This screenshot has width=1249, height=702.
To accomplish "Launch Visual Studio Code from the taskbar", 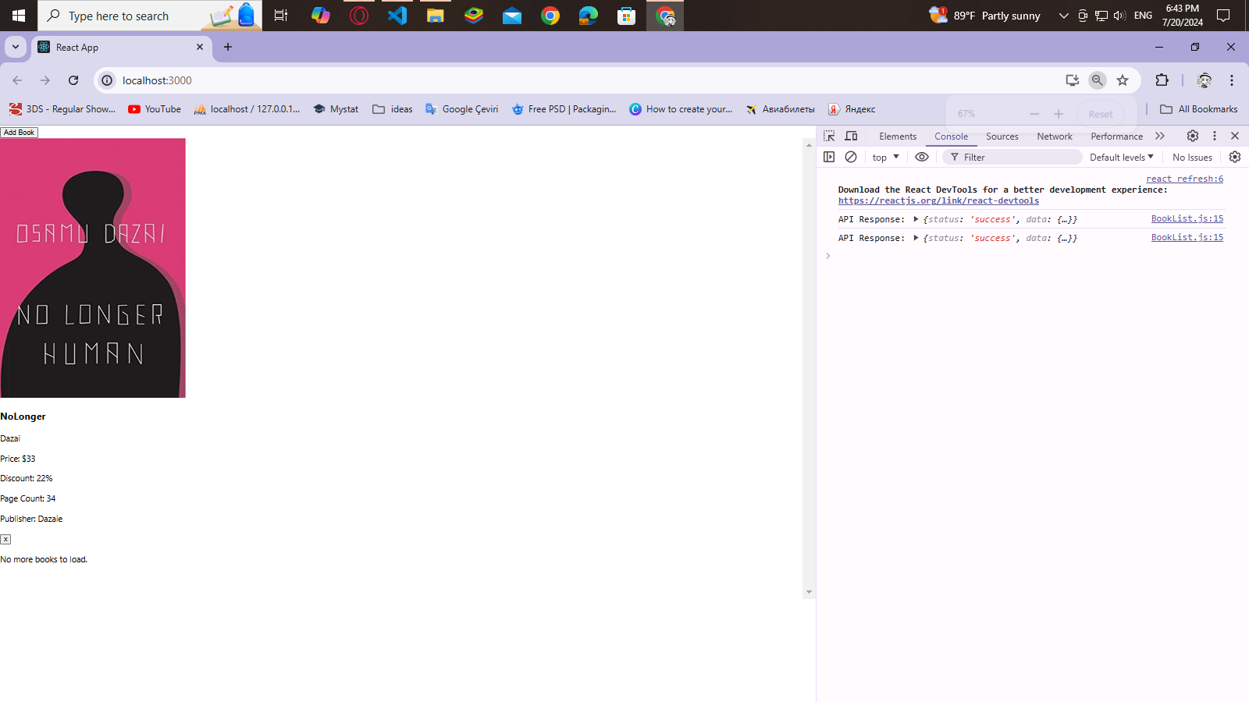I will (x=397, y=16).
